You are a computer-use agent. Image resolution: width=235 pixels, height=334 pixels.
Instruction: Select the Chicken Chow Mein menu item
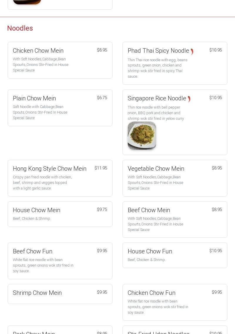[60, 60]
